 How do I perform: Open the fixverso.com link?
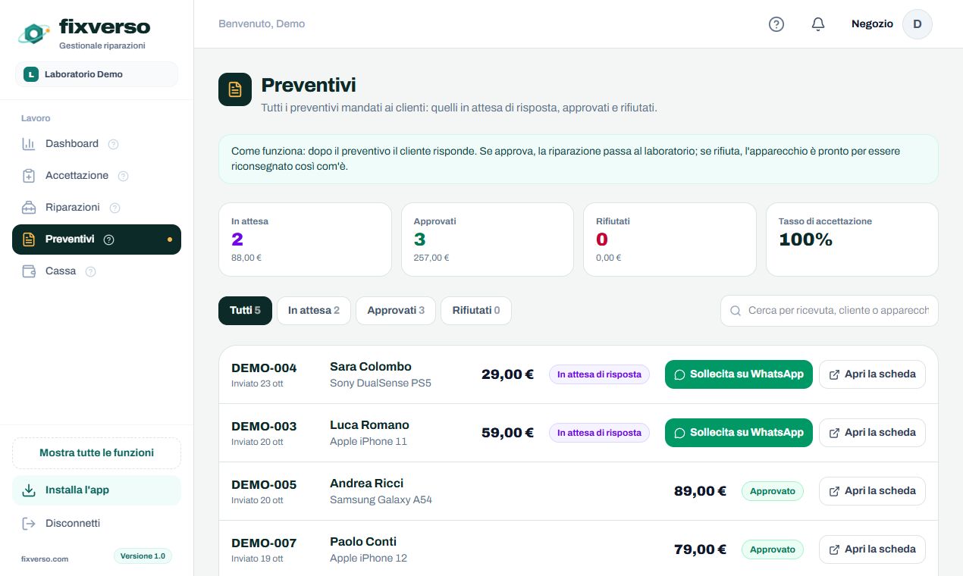coord(45,559)
